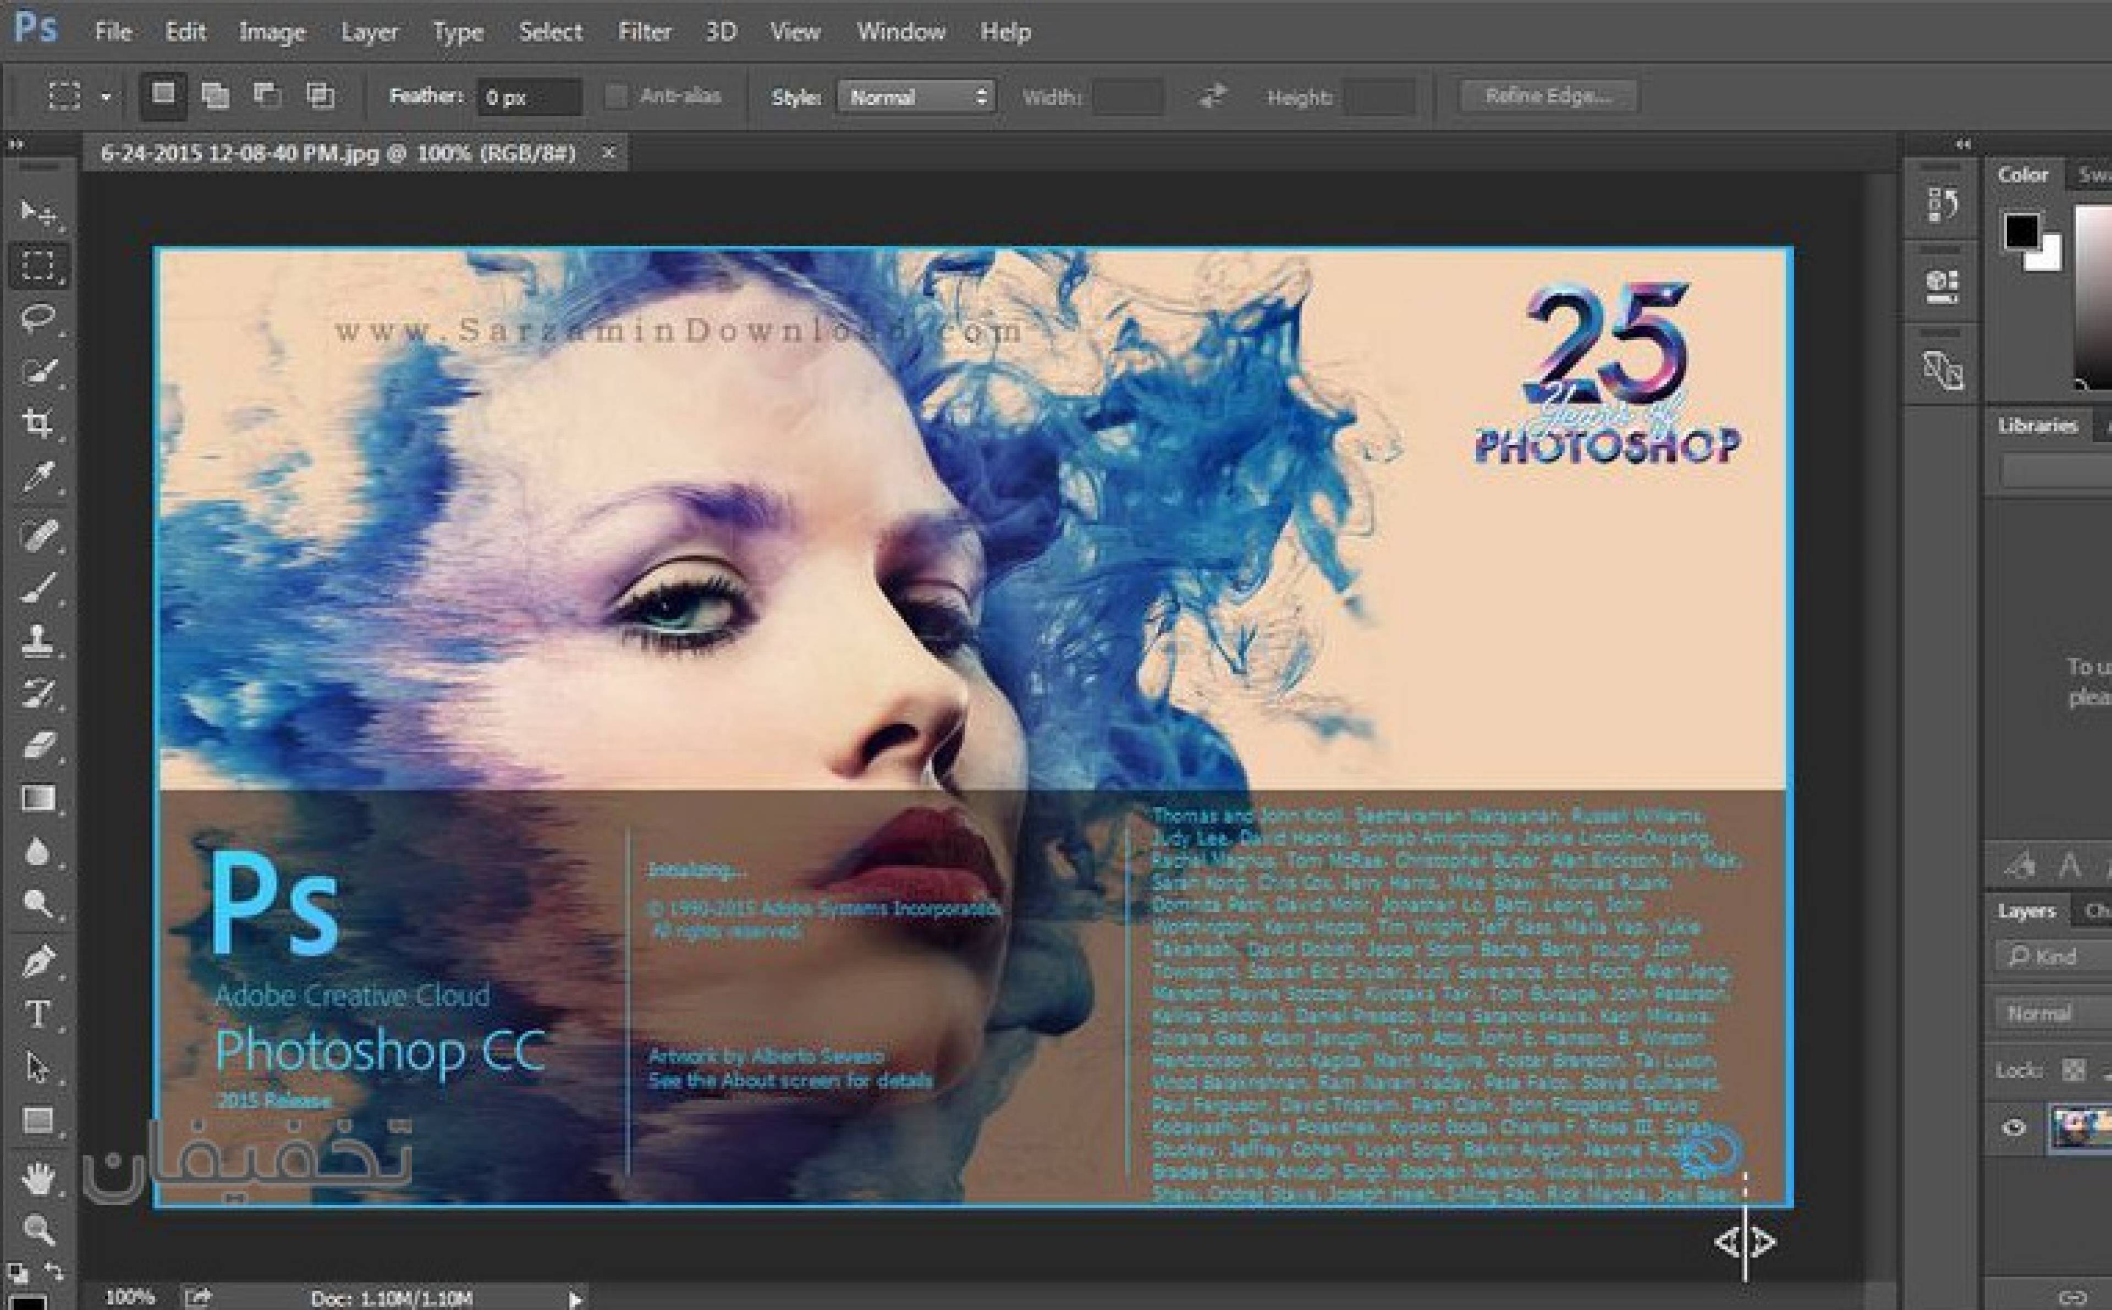
Task: Select the Clone Stamp tool
Action: pyautogui.click(x=37, y=640)
